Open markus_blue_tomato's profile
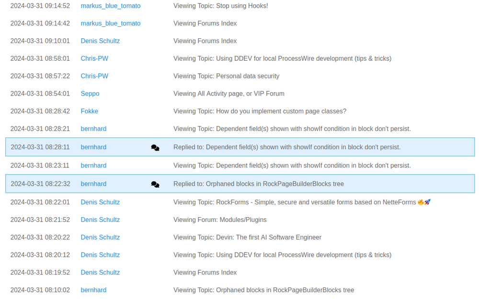The width and height of the screenshot is (479, 299). (111, 6)
